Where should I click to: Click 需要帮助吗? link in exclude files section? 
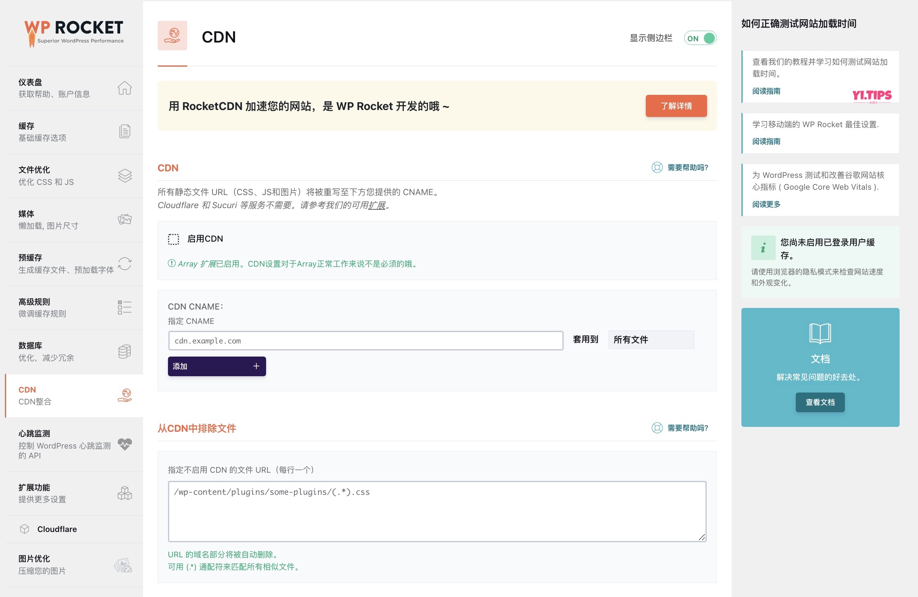(x=687, y=428)
